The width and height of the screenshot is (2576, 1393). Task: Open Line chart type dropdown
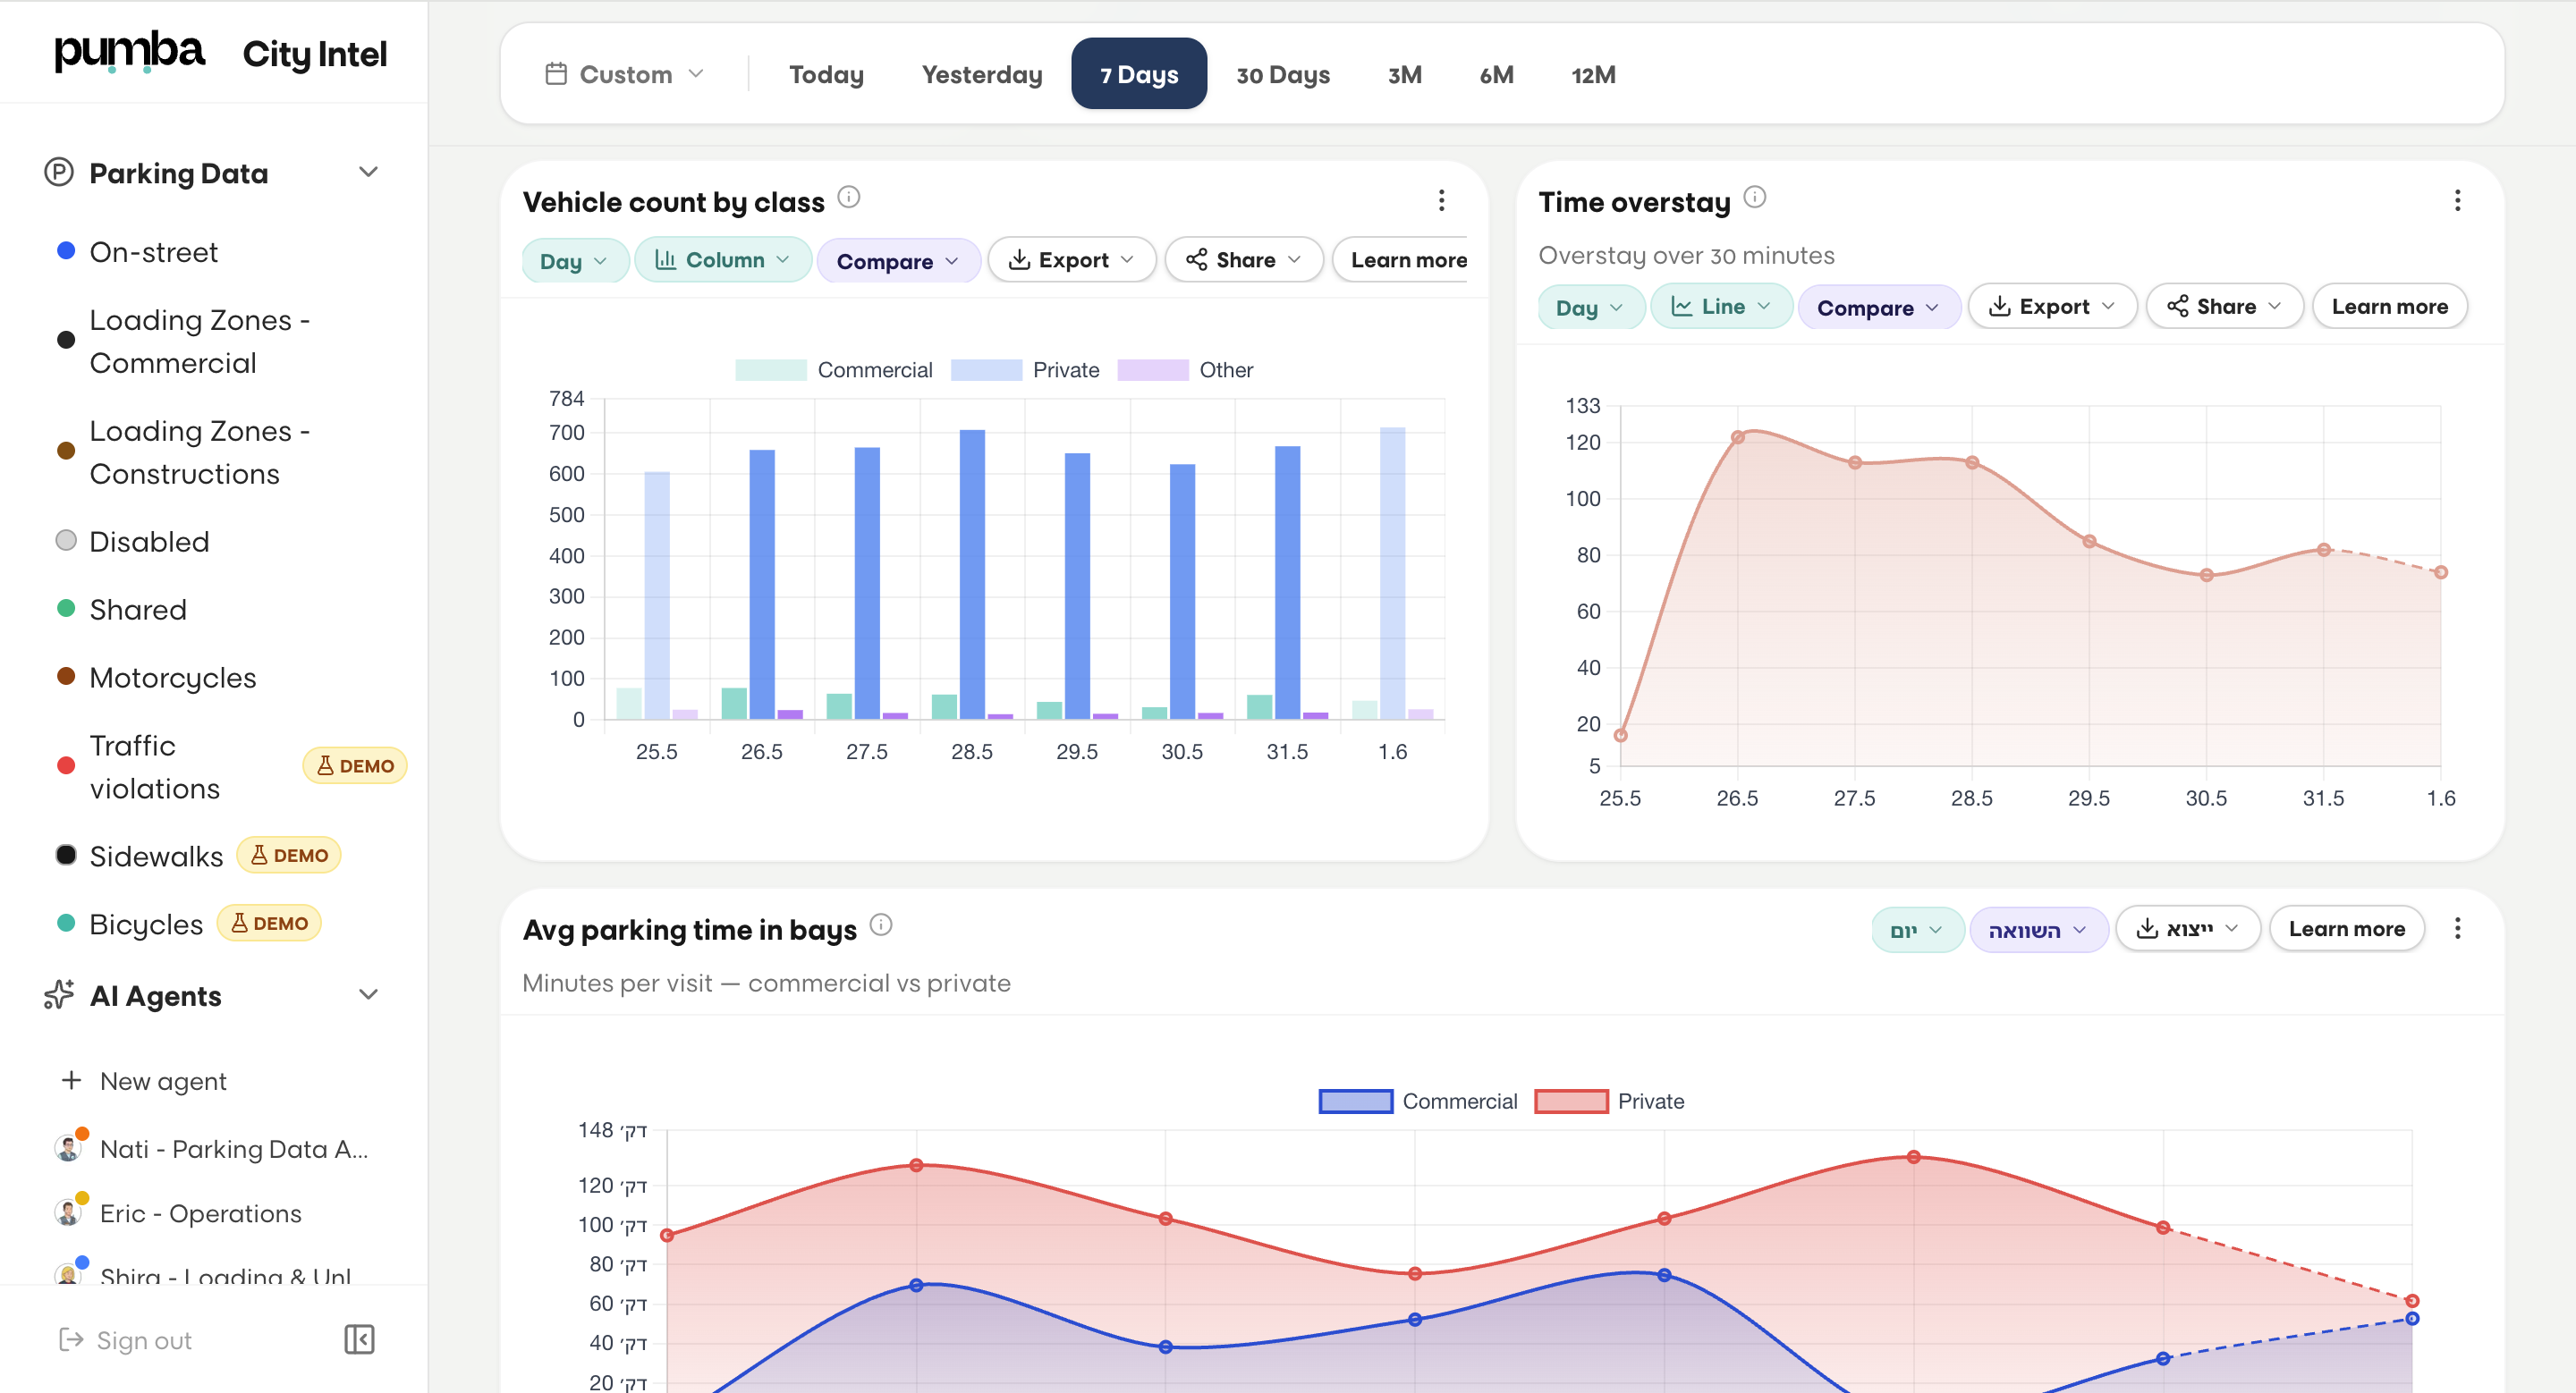tap(1721, 307)
